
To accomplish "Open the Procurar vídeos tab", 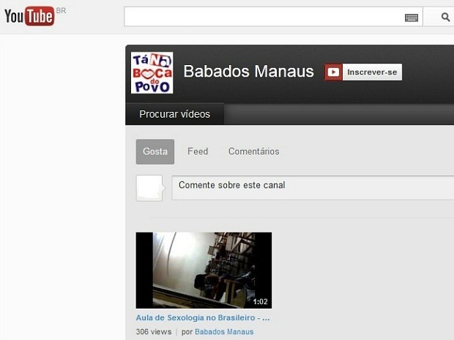I will point(174,114).
